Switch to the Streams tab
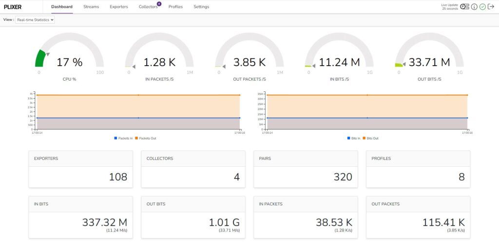The height and width of the screenshot is (247, 499). (91, 7)
